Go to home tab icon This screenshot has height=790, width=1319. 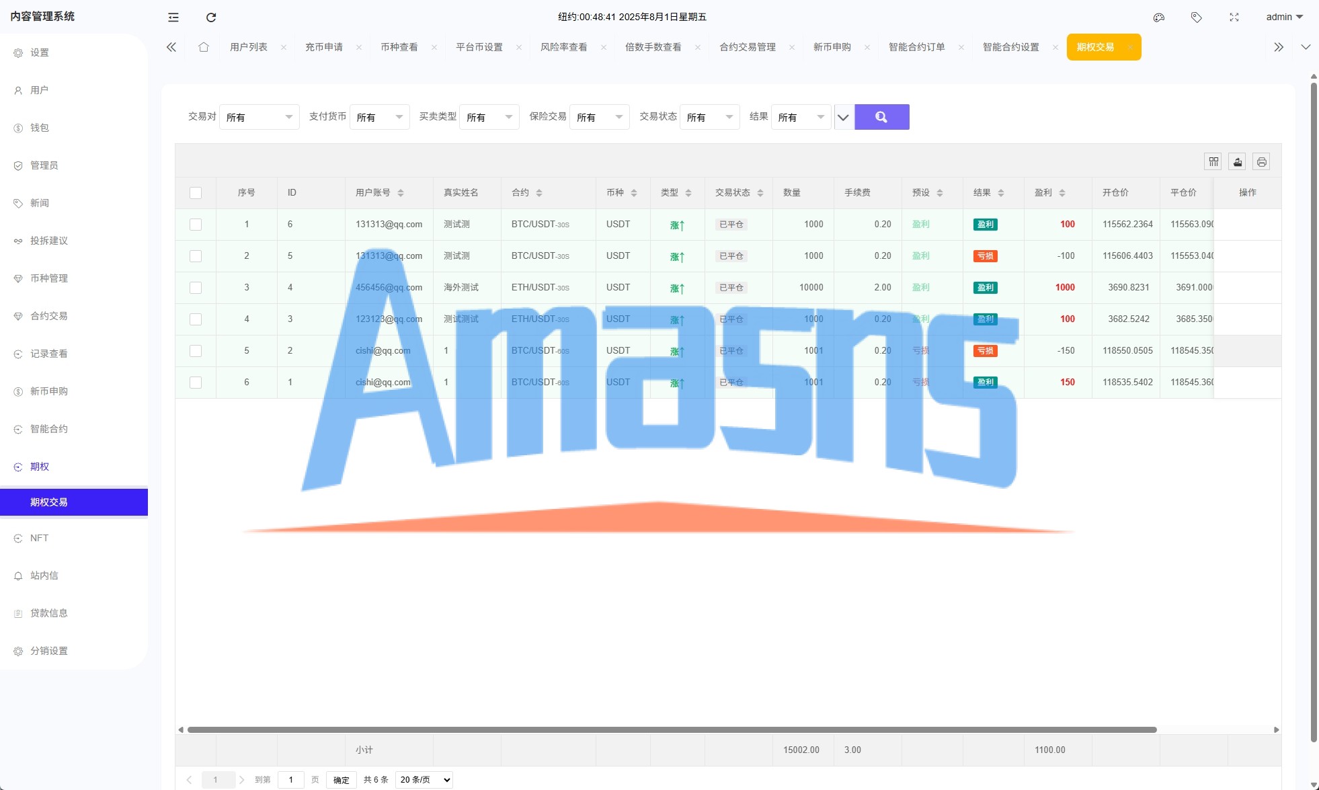click(204, 47)
